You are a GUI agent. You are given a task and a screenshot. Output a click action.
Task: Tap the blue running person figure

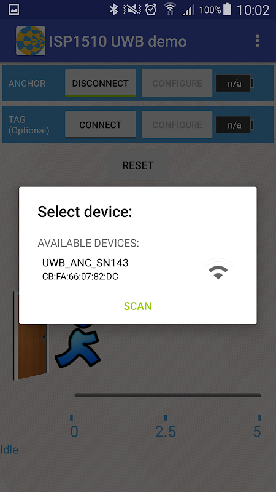[79, 345]
